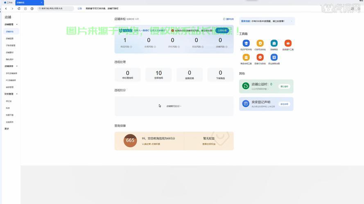Open 店铺信息 in the sidebar
Viewport: 364px width, 204px height.
pyautogui.click(x=10, y=38)
